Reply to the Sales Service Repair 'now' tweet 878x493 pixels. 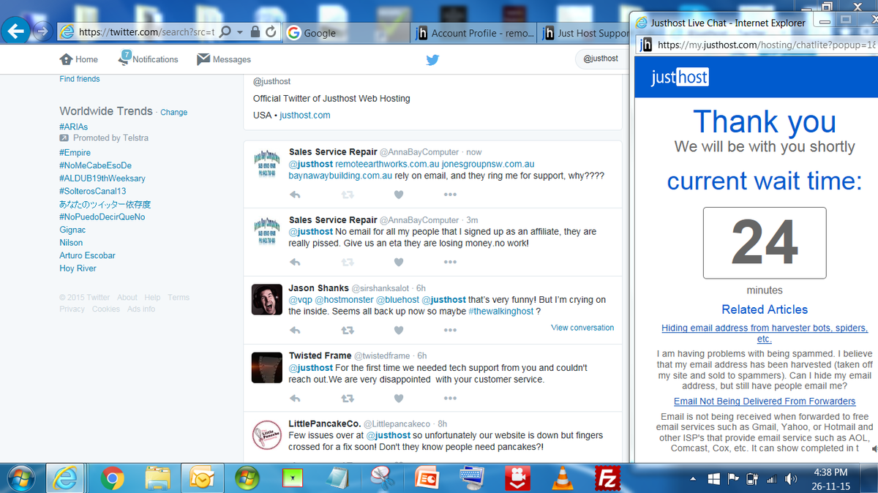tap(295, 195)
